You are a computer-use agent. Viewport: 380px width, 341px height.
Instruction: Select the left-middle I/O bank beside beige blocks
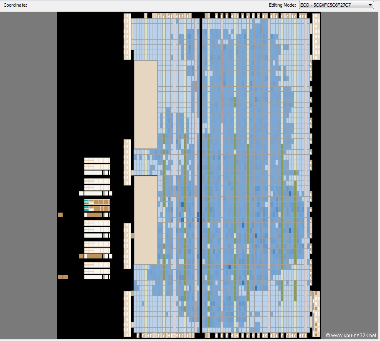point(127,162)
